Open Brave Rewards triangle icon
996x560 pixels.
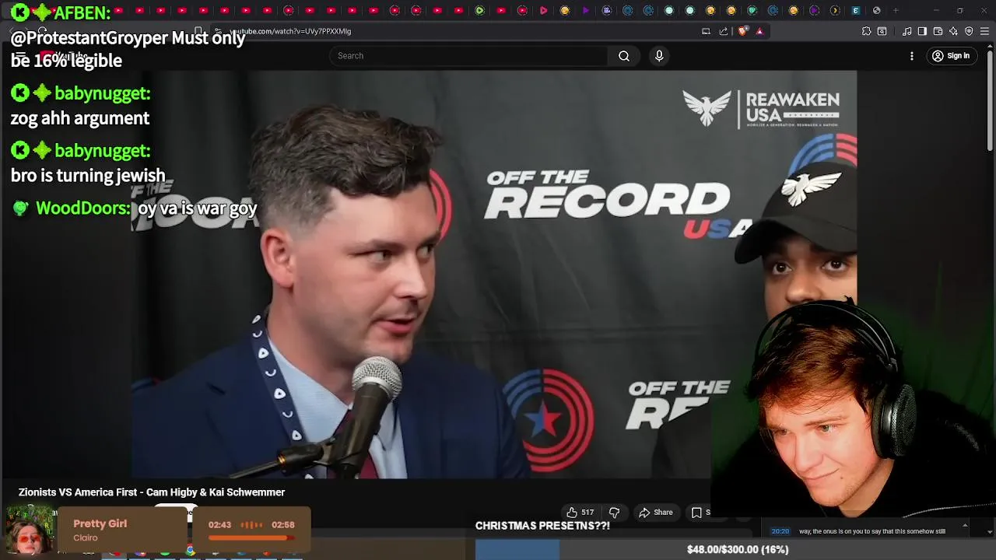point(759,31)
